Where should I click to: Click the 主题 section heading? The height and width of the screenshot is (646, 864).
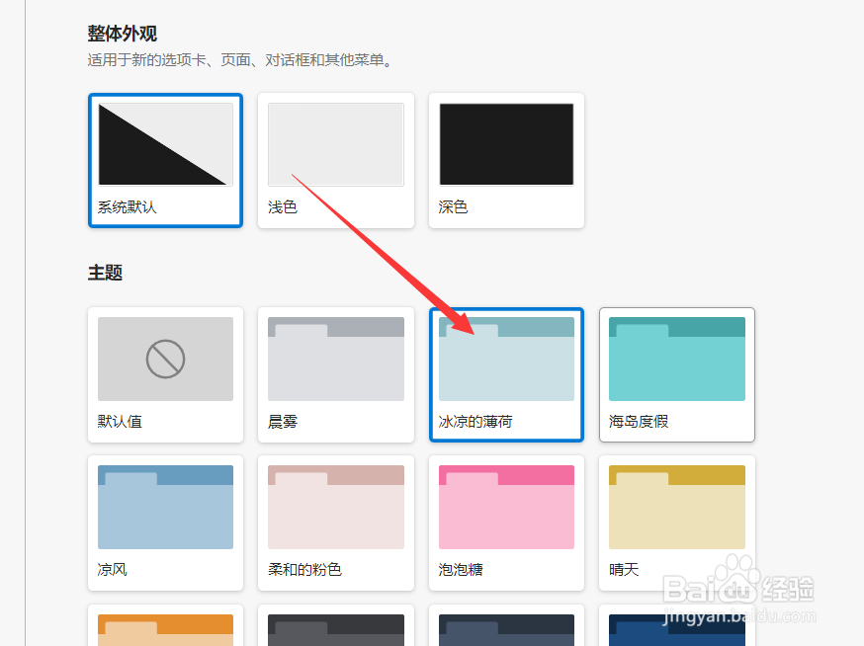click(x=105, y=273)
